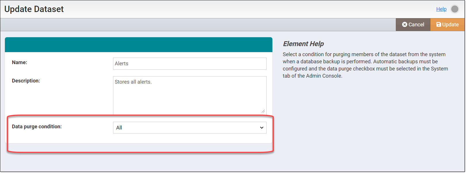The width and height of the screenshot is (466, 173).
Task: Click the Description label
Action: [x=26, y=80]
